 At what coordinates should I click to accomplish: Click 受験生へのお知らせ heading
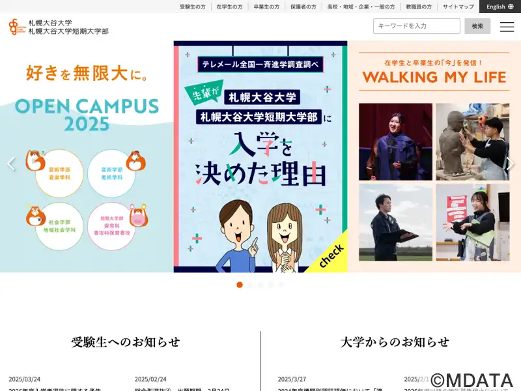(126, 341)
